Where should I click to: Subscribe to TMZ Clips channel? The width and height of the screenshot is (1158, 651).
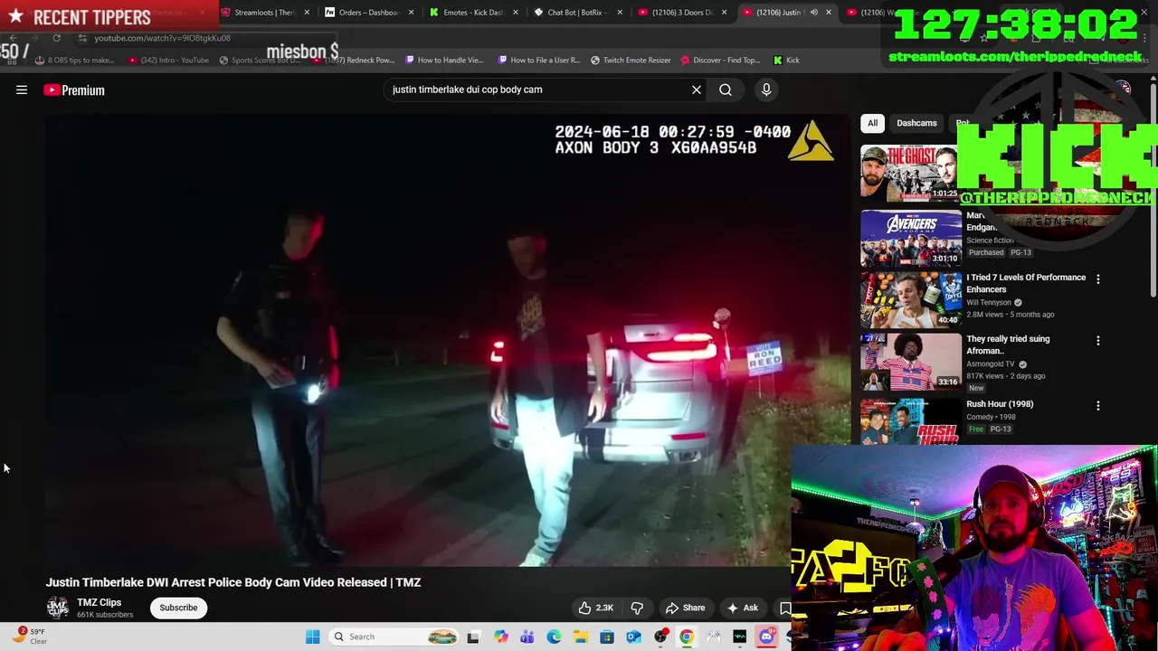(x=178, y=608)
